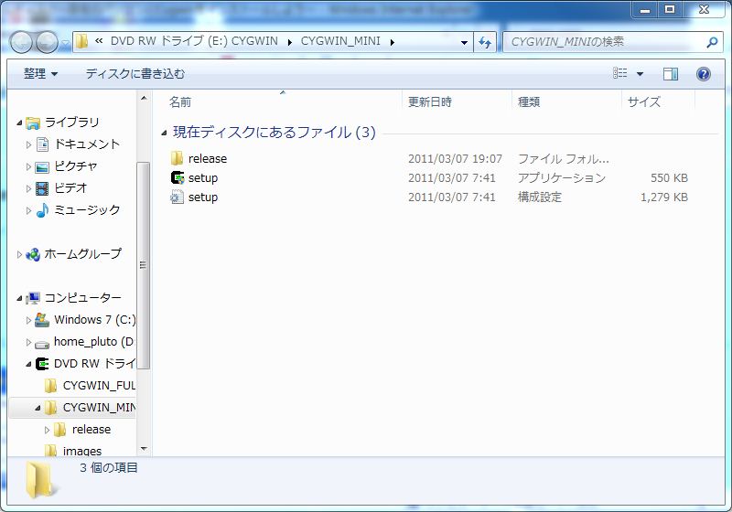
Task: Select the setup configuration settings file
Action: pos(202,197)
